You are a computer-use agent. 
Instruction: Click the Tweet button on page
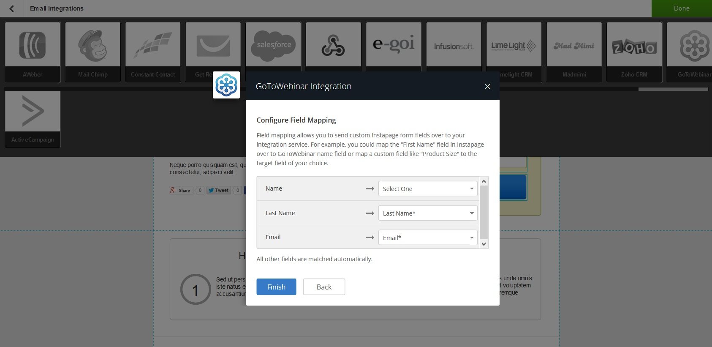[218, 190]
